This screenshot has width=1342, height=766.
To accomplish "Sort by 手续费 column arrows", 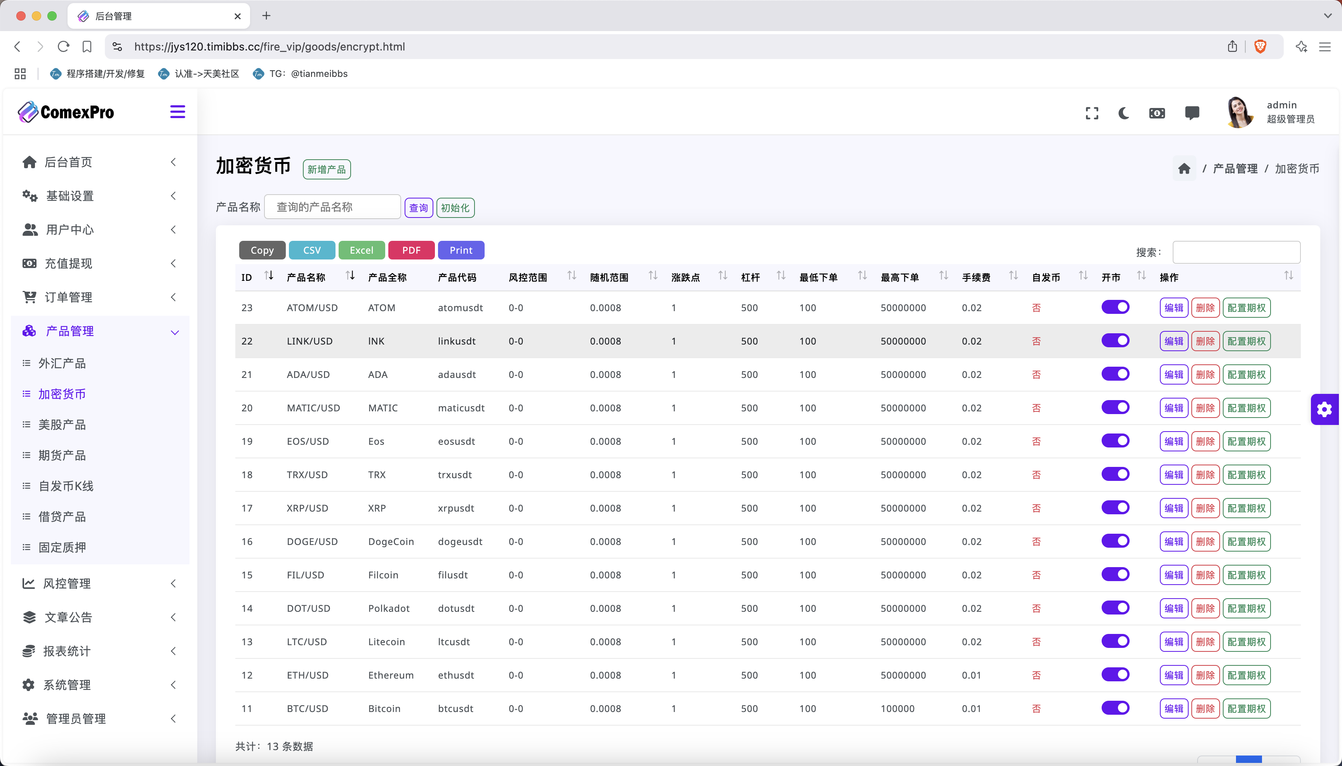I will point(1013,275).
